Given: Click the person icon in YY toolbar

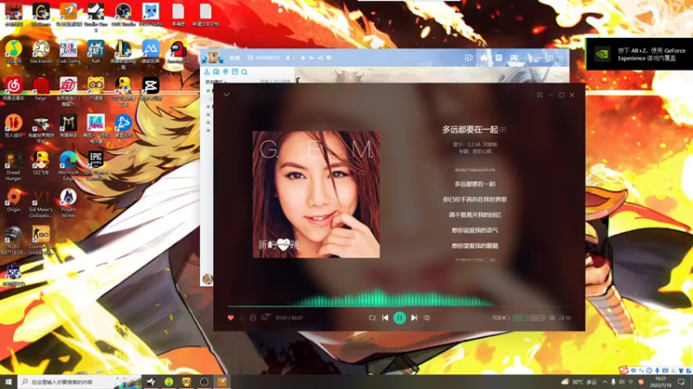Looking at the screenshot, I should pyautogui.click(x=207, y=72).
